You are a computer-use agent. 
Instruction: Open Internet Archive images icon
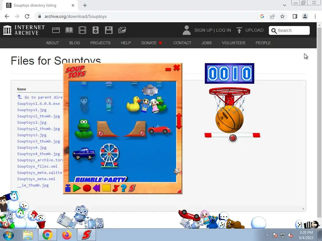coord(122,30)
